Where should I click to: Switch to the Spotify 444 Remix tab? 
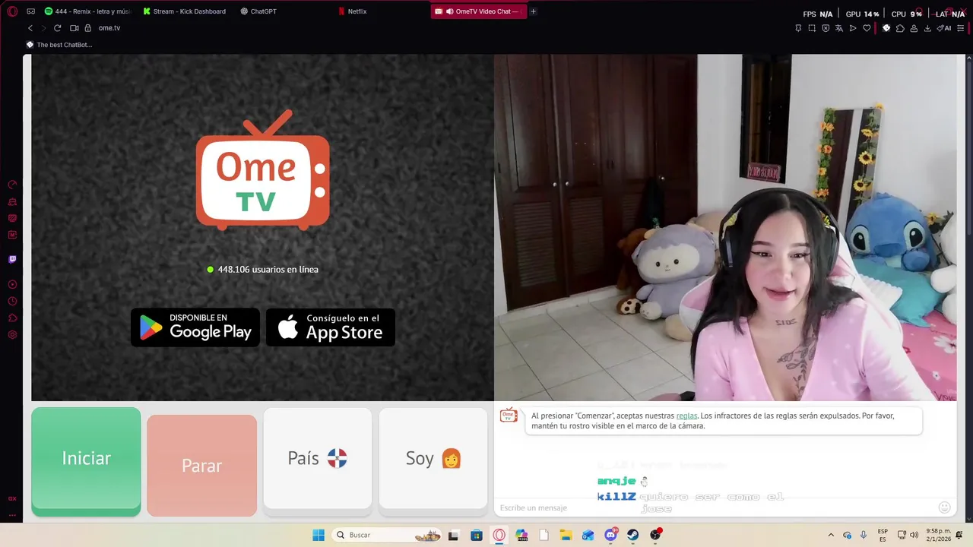pyautogui.click(x=87, y=11)
